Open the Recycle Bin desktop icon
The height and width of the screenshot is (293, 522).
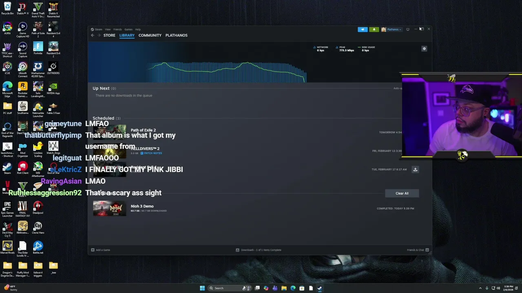pos(7,9)
